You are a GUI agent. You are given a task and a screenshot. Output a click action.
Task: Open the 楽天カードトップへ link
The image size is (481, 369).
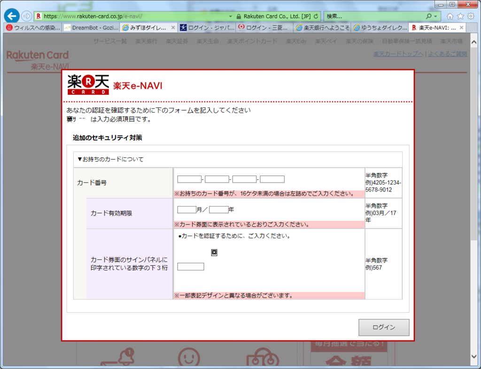point(398,54)
